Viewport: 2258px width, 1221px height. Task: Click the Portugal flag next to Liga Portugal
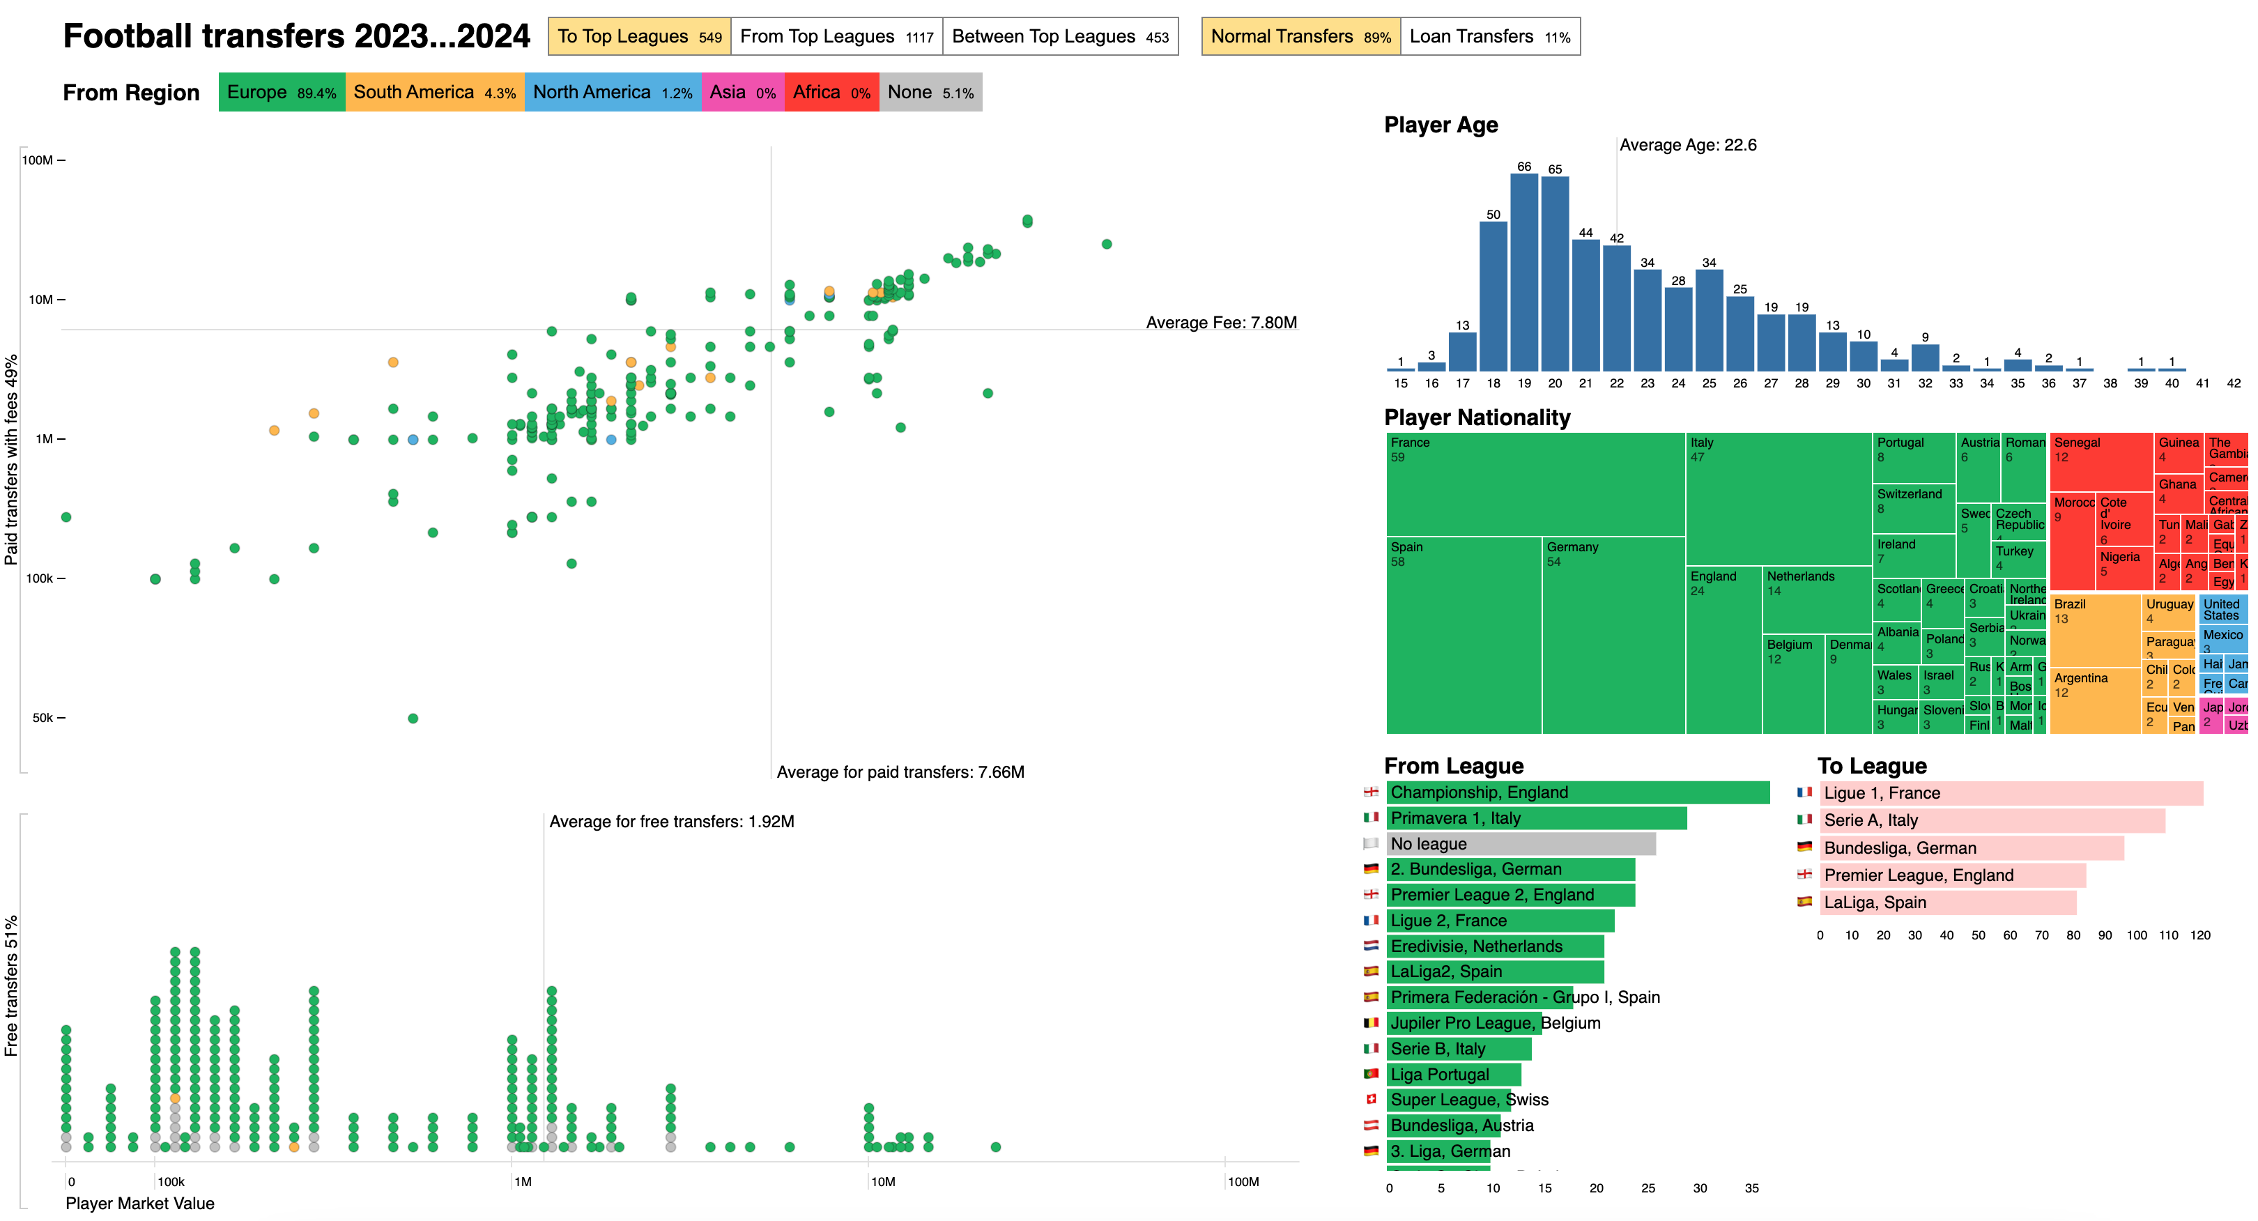click(1371, 1074)
